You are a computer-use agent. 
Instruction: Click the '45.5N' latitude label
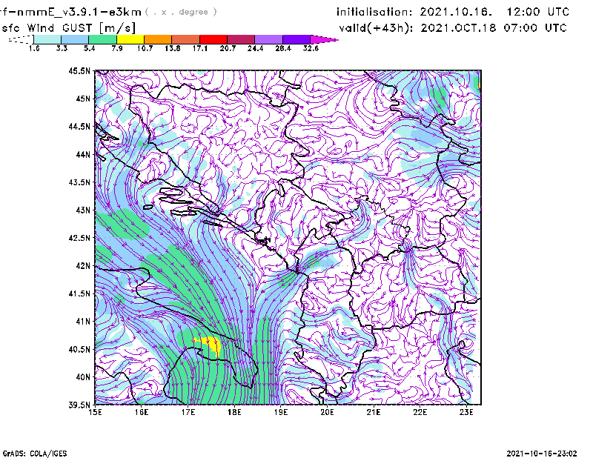(x=79, y=70)
